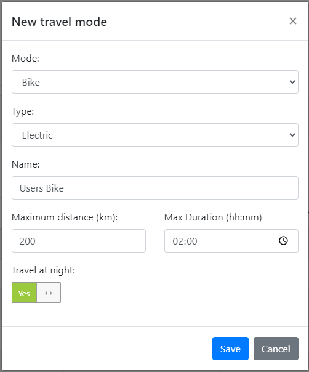Click the arrow handle of the night toggle

click(49, 293)
